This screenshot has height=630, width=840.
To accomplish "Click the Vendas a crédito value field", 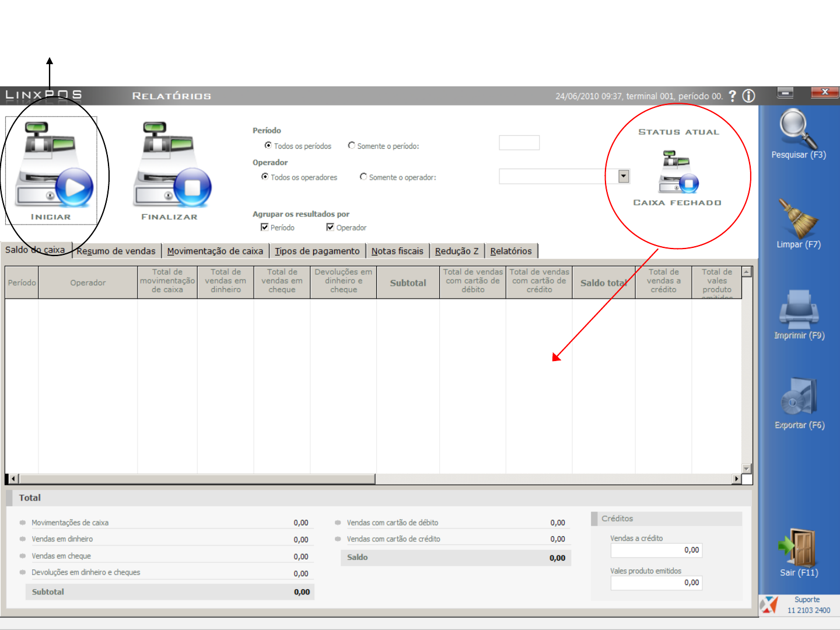I will click(656, 550).
